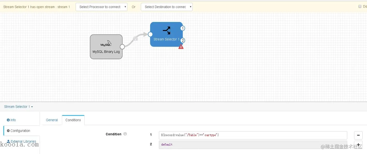
Task: Remove condition 1 with the minus button
Action: (358, 135)
